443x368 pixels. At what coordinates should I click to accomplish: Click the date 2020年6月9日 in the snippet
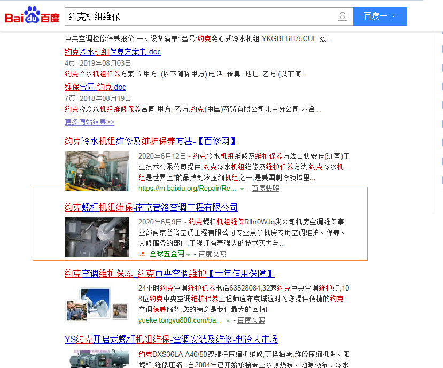[x=160, y=222]
